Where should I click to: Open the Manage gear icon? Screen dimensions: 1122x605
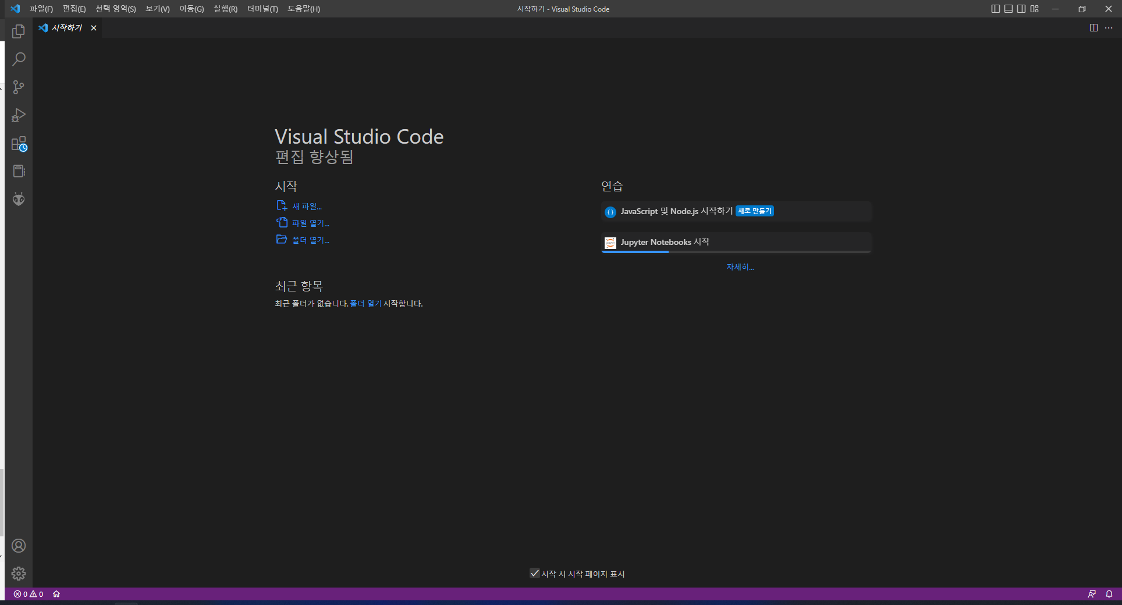click(19, 574)
